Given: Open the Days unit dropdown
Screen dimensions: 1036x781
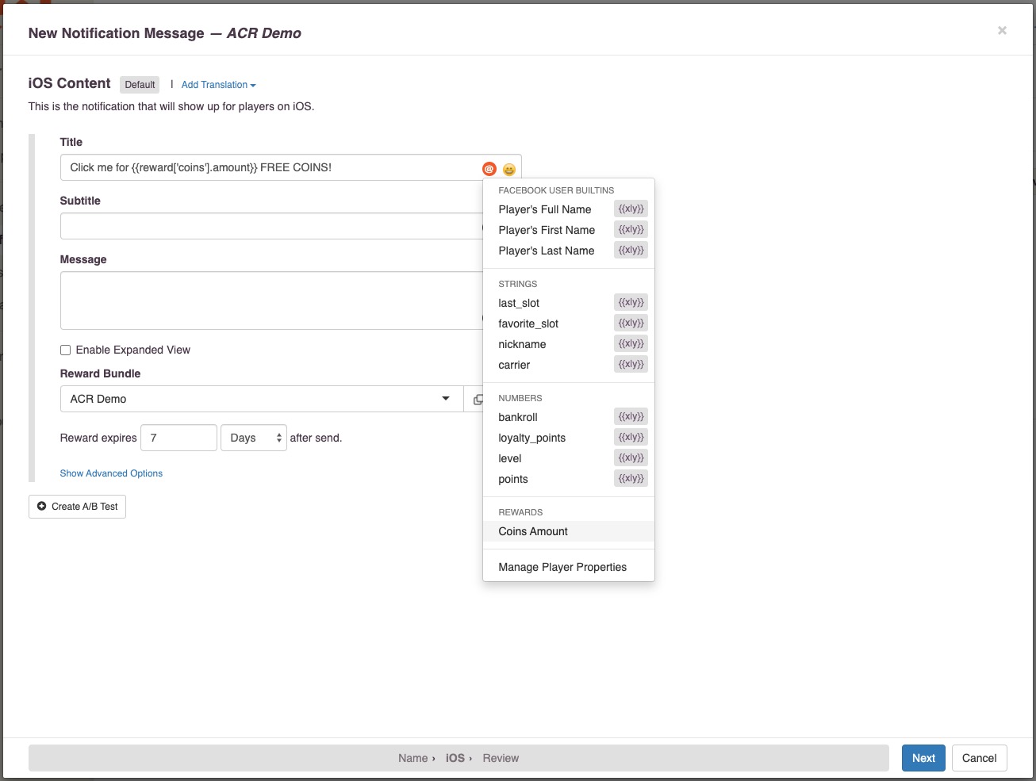Looking at the screenshot, I should pyautogui.click(x=254, y=438).
